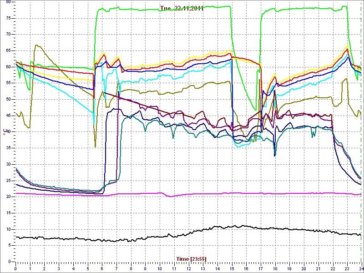
Task: Select the 50 label on temperature axis
Action: [x=8, y=99]
